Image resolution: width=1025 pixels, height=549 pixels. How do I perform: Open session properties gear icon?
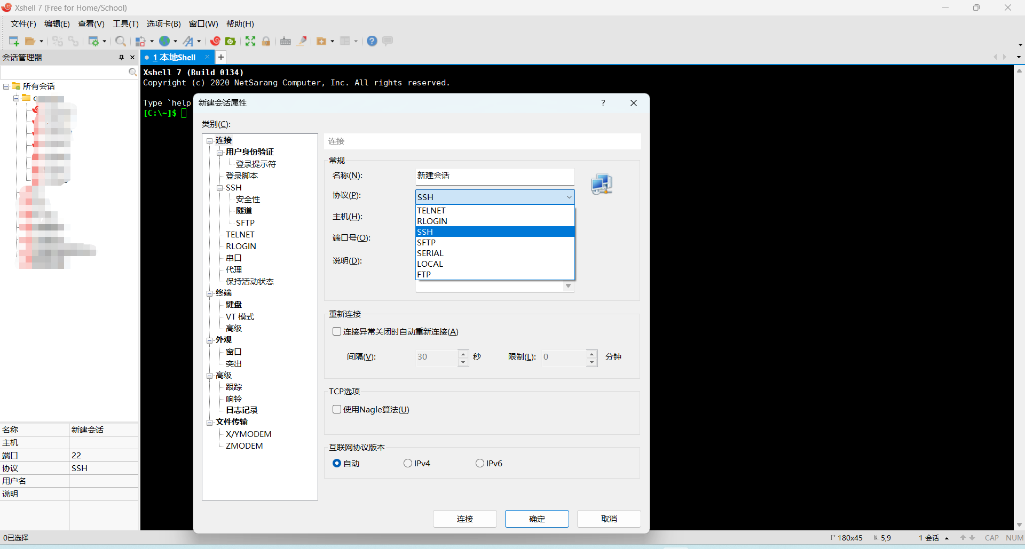pos(93,41)
